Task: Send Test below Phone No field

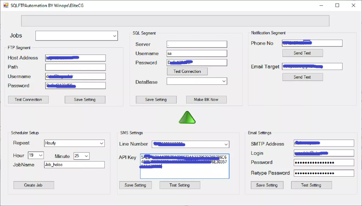Action: click(302, 53)
